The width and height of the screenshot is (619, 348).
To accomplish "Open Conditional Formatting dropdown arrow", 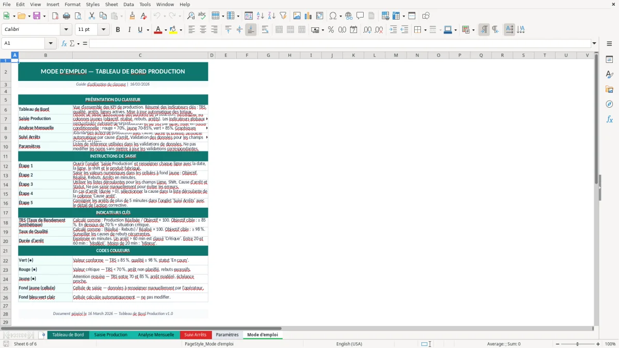I will (x=473, y=30).
